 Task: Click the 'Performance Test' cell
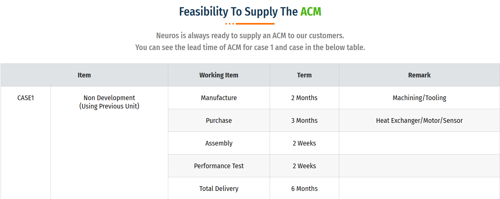click(x=219, y=166)
